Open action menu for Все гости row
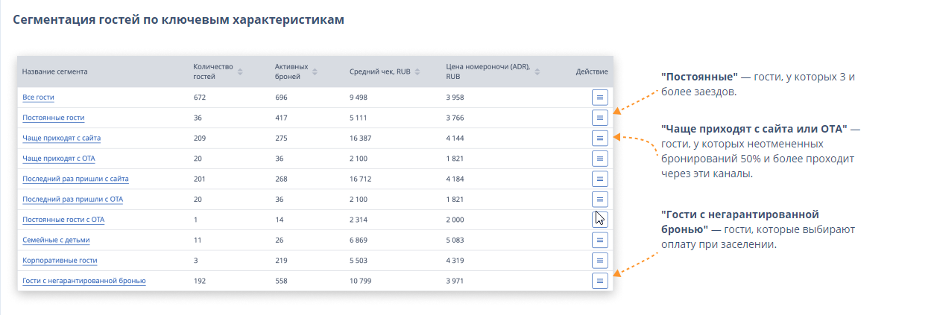This screenshot has height=315, width=934. pyautogui.click(x=600, y=98)
